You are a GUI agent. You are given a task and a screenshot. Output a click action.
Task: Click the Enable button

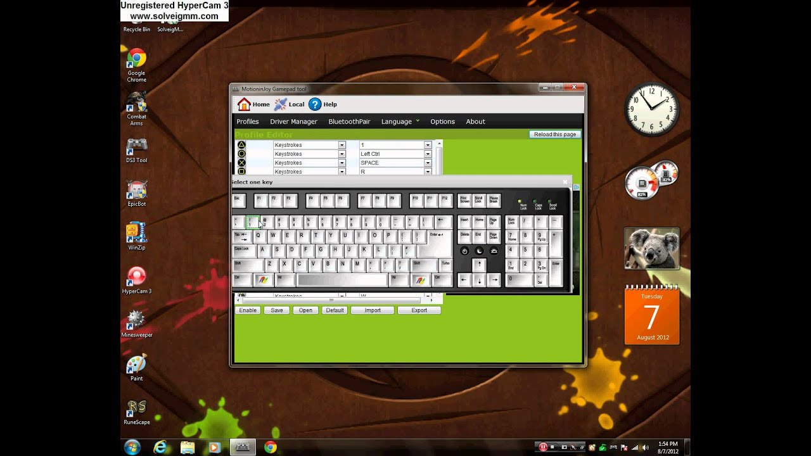coord(248,310)
